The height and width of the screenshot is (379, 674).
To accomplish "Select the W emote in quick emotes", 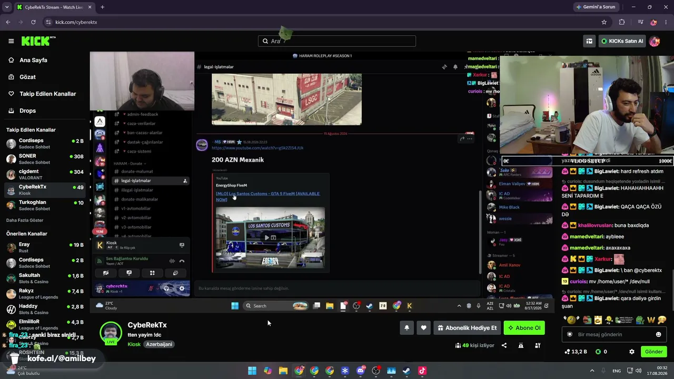I will (651, 320).
